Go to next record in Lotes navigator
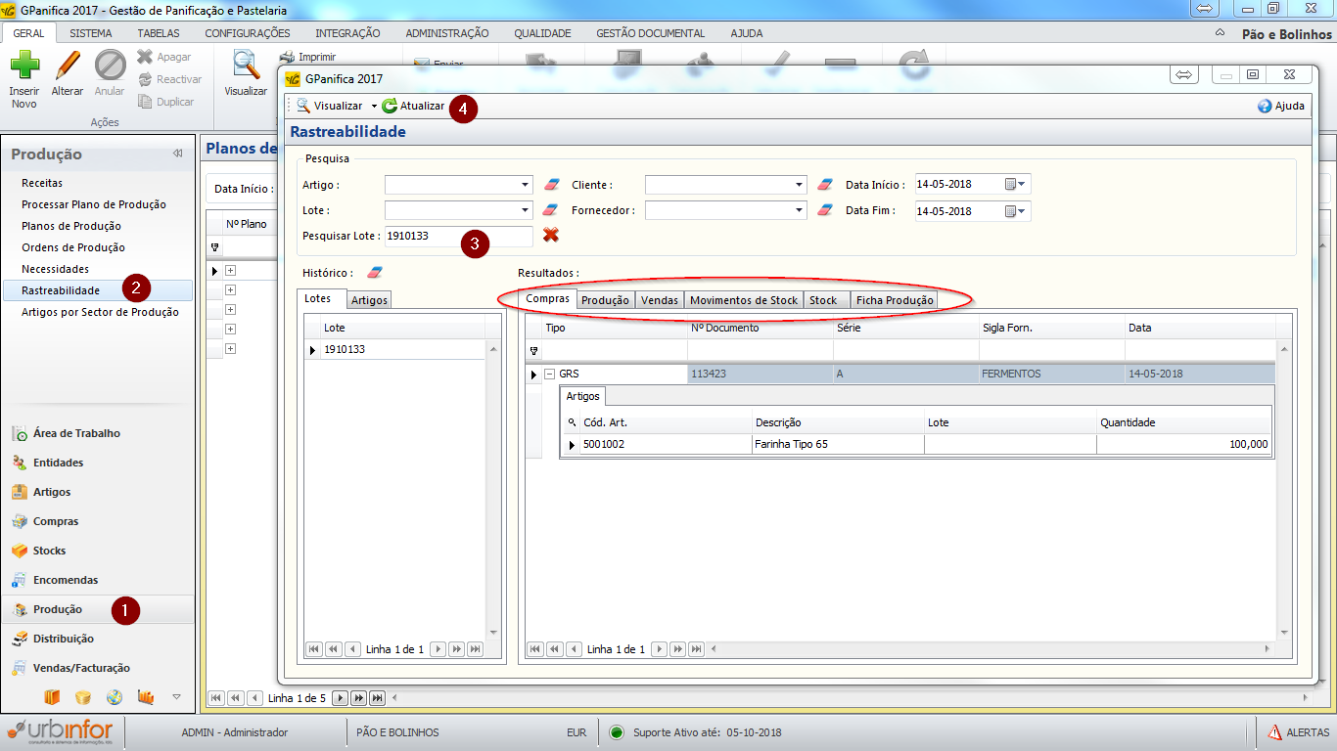The width and height of the screenshot is (1337, 751). pos(438,649)
